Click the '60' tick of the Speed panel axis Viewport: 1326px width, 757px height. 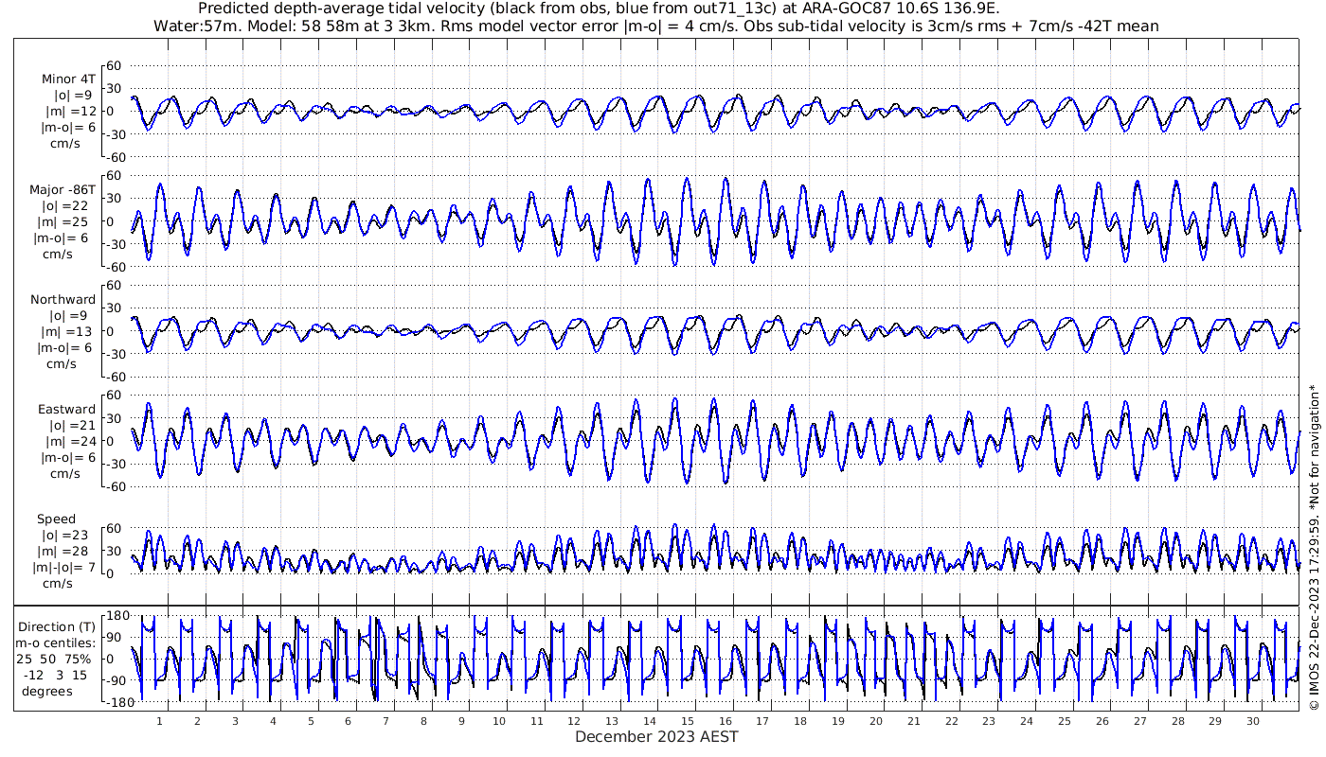click(x=115, y=528)
